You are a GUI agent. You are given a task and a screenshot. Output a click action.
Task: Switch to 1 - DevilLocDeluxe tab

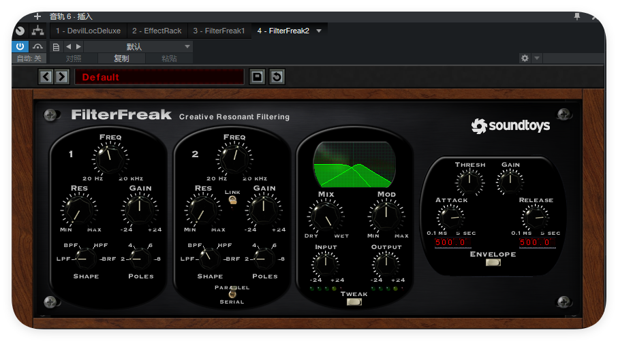(89, 31)
